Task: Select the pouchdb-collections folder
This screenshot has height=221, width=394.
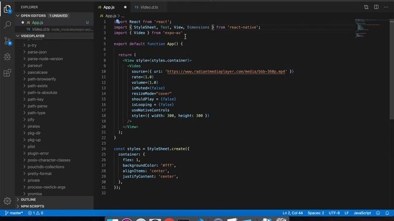Action: coord(54,167)
